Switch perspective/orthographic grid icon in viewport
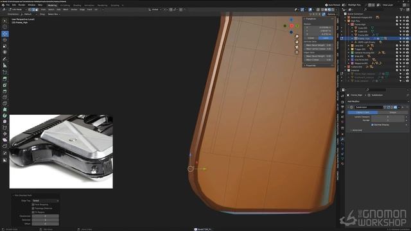The width and height of the screenshot is (411, 231). [x=297, y=52]
